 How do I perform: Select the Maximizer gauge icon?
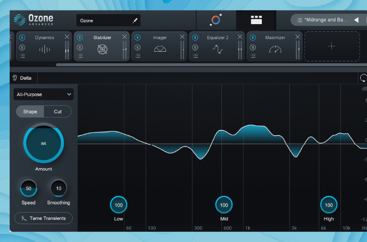[x=275, y=49]
